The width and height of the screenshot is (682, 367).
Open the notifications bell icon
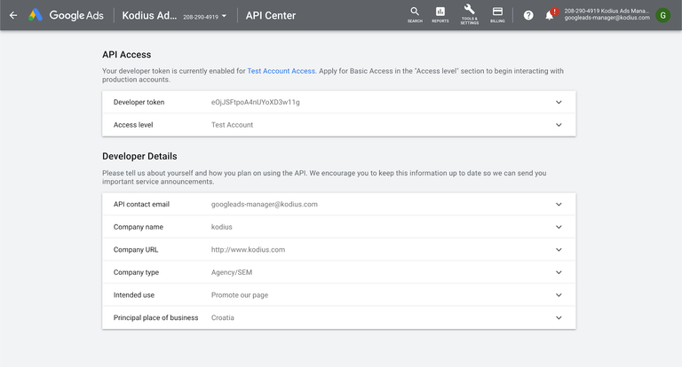point(550,15)
